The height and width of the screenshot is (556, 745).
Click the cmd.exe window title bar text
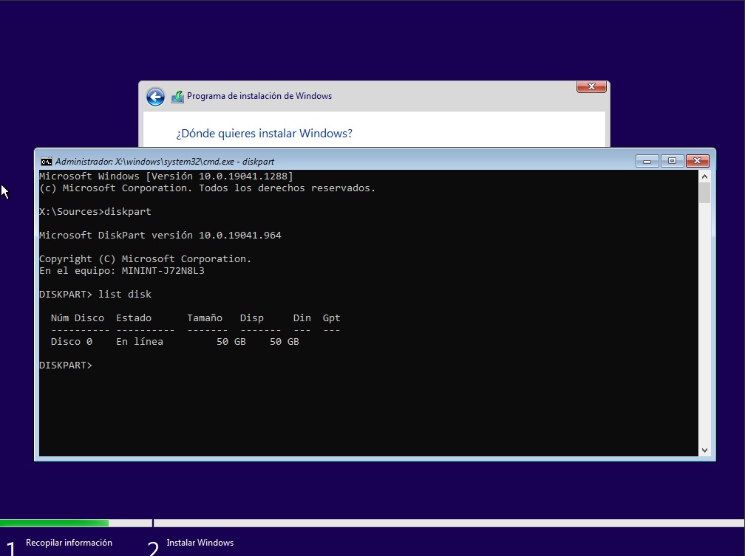(164, 162)
